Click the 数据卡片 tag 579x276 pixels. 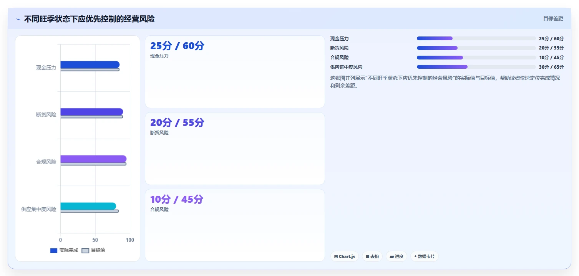[x=424, y=256]
